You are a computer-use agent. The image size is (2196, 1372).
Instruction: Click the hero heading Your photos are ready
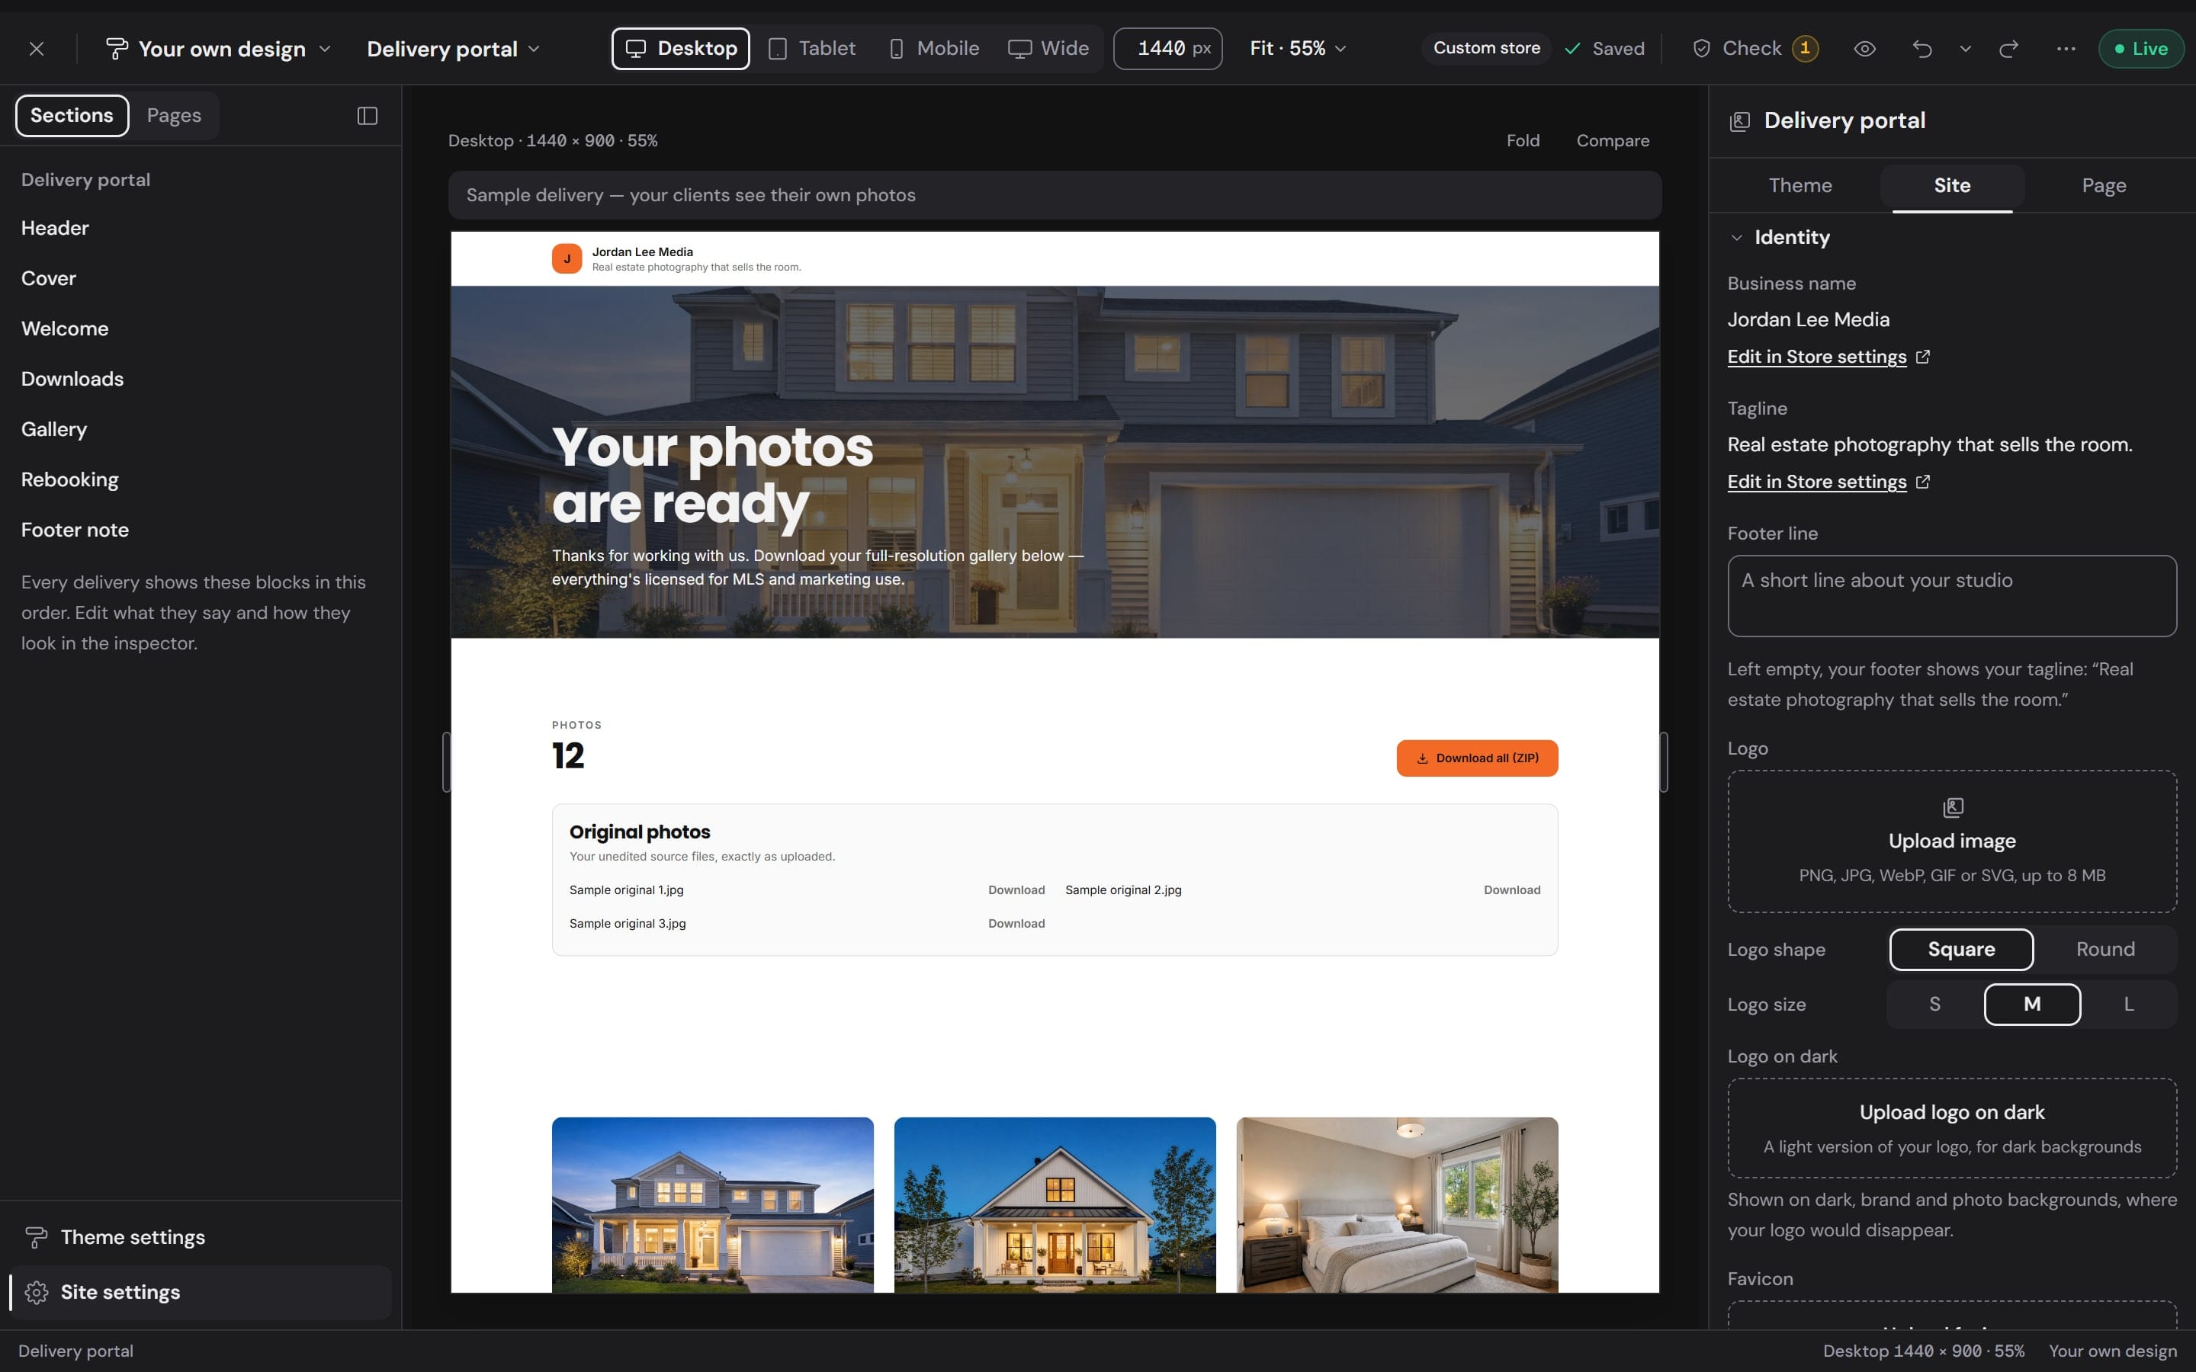(x=713, y=475)
